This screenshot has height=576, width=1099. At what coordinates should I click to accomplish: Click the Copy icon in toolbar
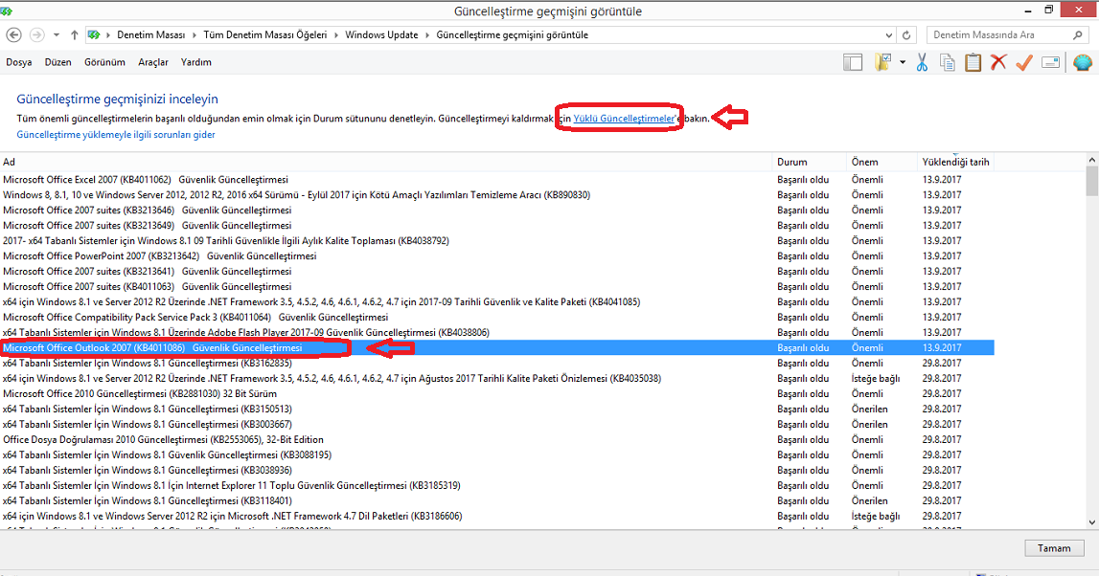coord(948,62)
